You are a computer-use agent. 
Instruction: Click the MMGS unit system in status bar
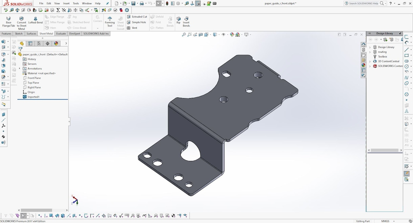(x=385, y=221)
